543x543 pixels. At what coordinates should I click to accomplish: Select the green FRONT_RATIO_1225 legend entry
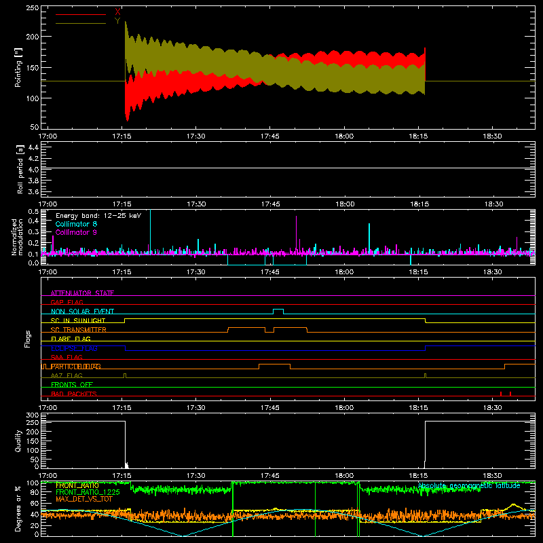coord(88,492)
